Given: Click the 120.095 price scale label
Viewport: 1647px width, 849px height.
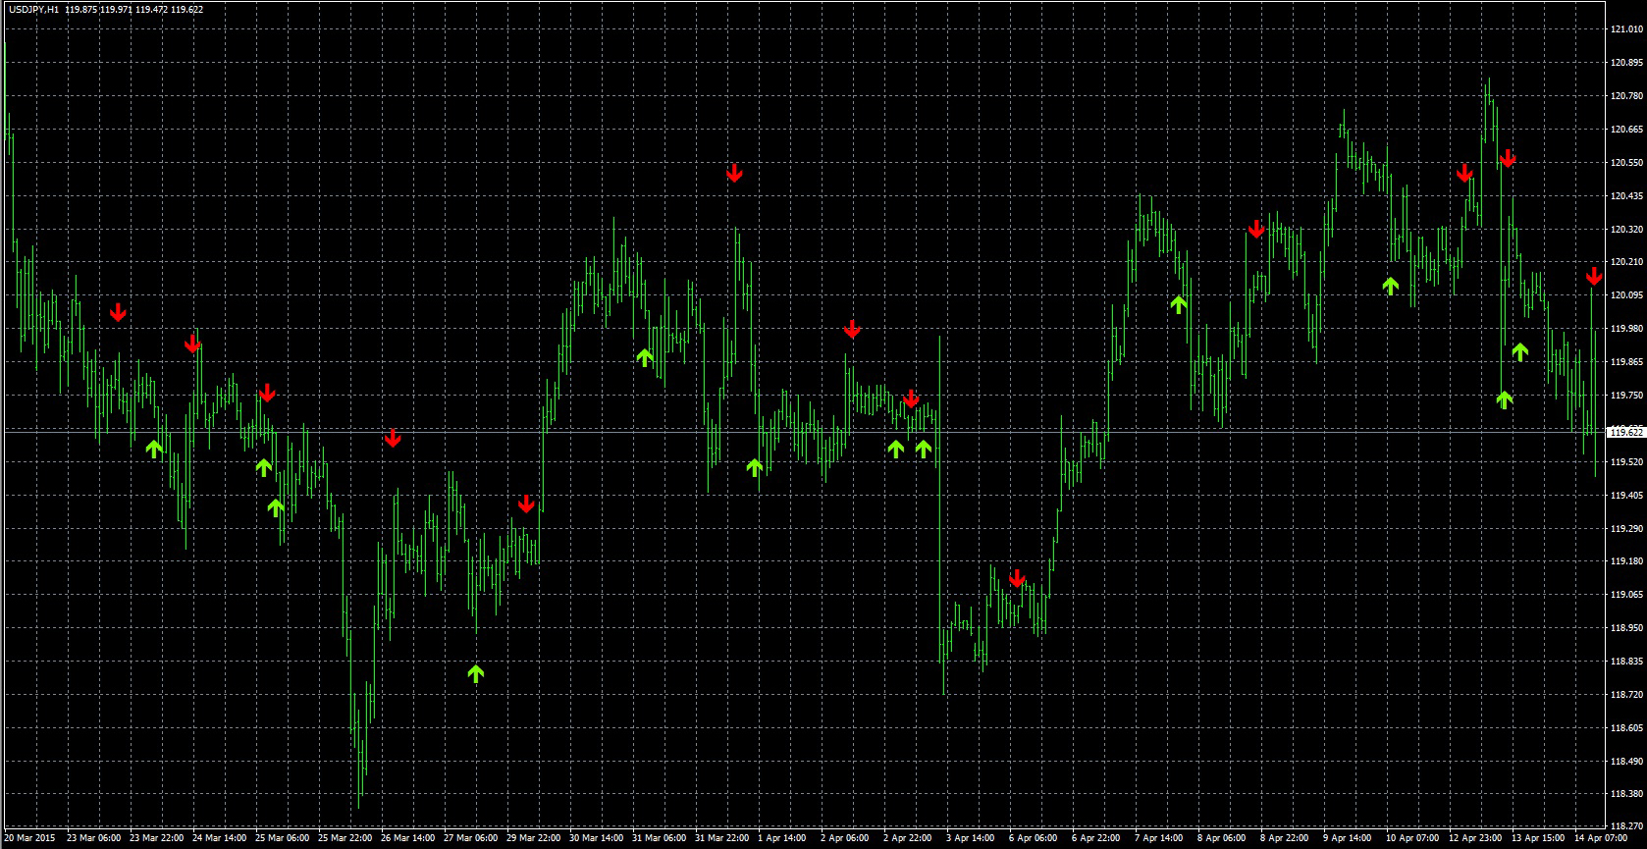Looking at the screenshot, I should click(x=1626, y=295).
